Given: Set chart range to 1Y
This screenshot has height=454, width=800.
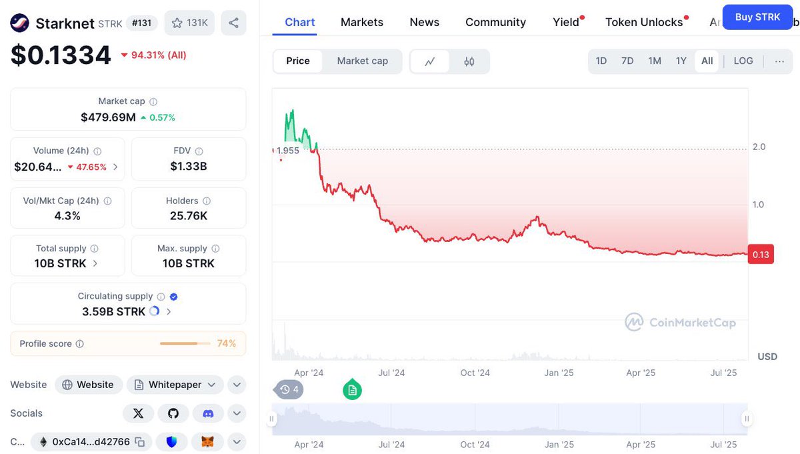Looking at the screenshot, I should tap(681, 61).
